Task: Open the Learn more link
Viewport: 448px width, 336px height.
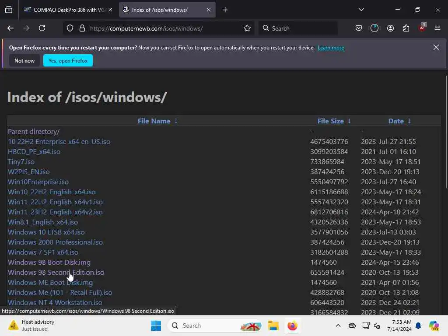Action: (331, 48)
